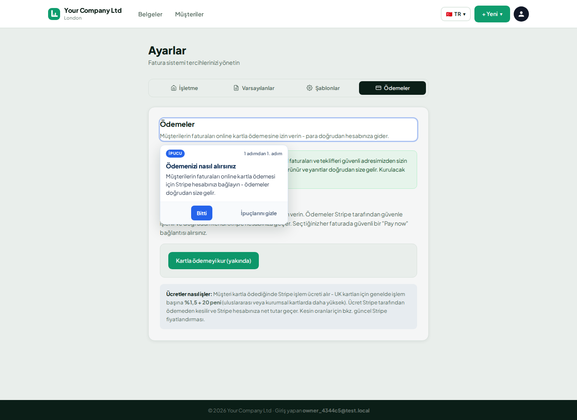The height and width of the screenshot is (420, 577).
Task: Click the Your Company Ltd name
Action: click(93, 10)
